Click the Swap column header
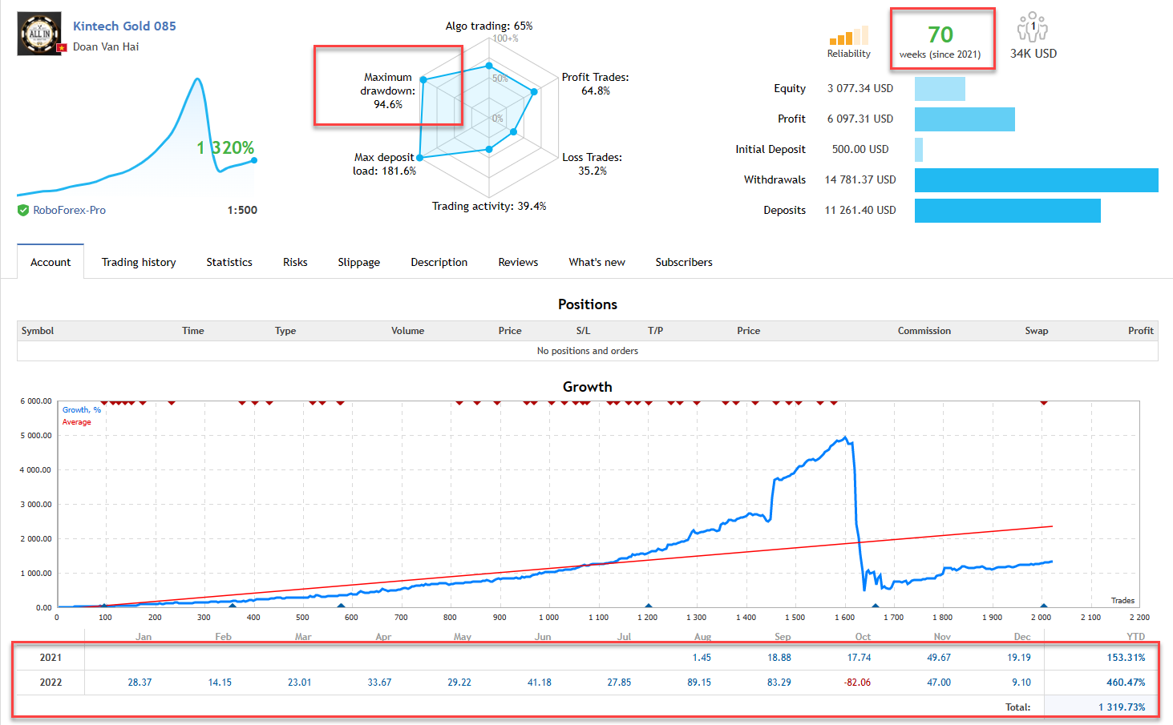This screenshot has height=725, width=1173. click(1036, 330)
